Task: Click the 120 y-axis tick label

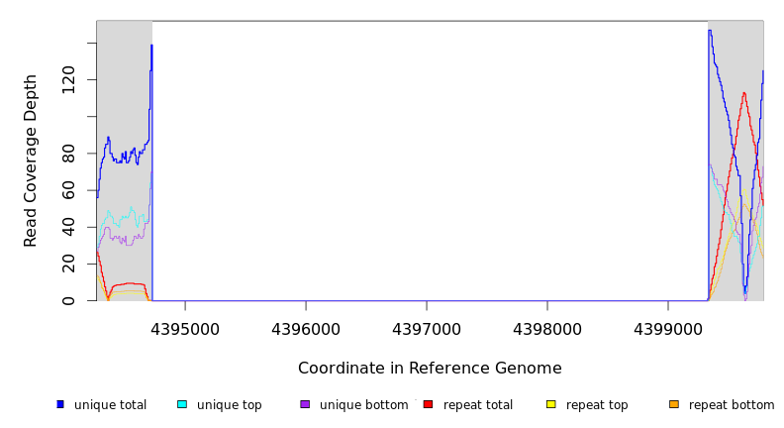Action: point(68,79)
